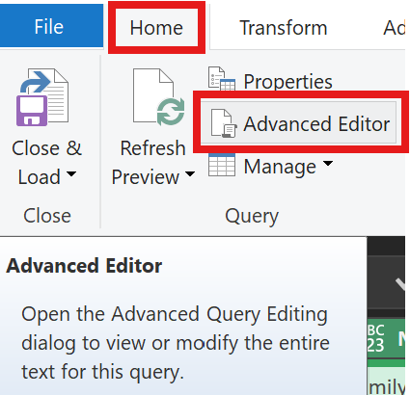410x395 pixels.
Task: Click the Properties label
Action: click(x=287, y=82)
